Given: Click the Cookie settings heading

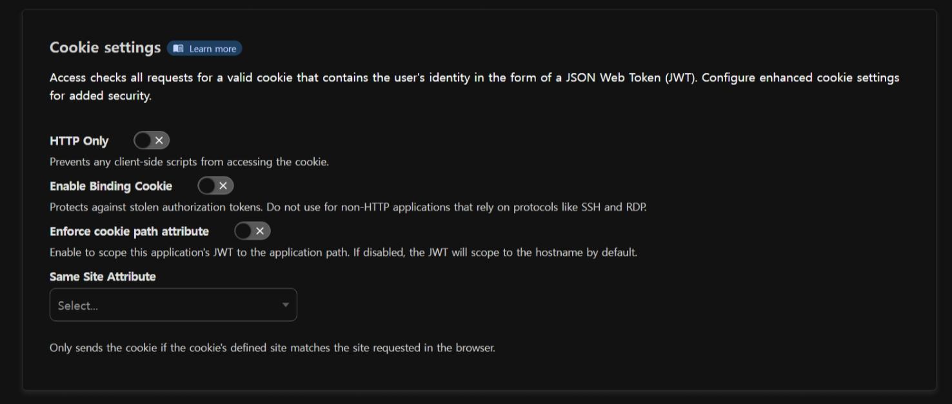Looking at the screenshot, I should pos(105,48).
